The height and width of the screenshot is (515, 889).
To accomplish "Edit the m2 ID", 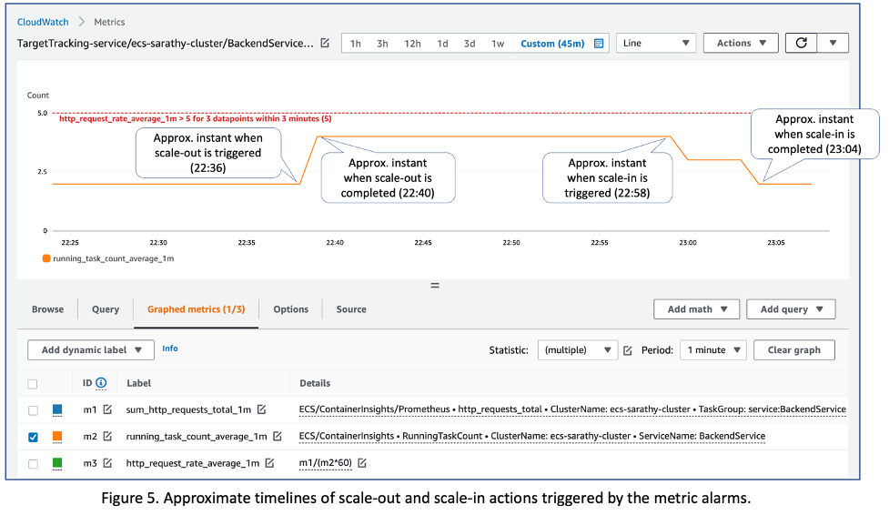I will [107, 436].
